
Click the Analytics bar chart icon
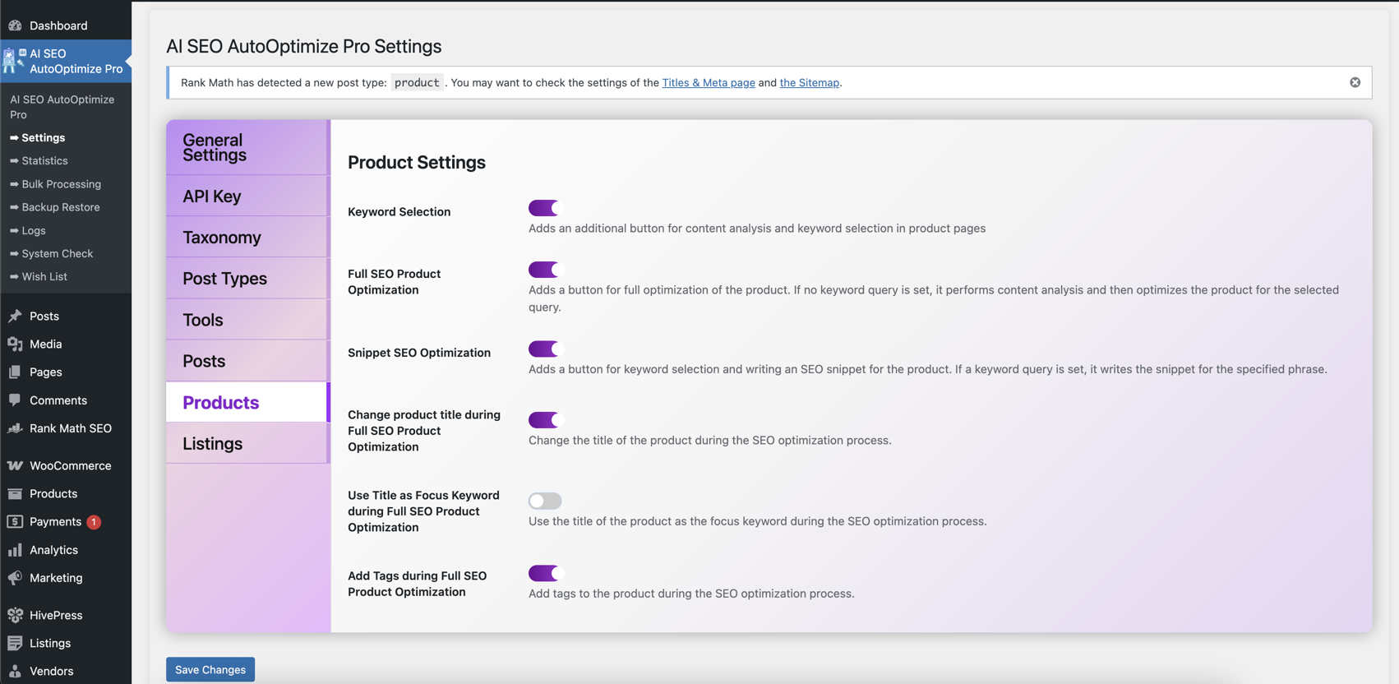(x=15, y=549)
